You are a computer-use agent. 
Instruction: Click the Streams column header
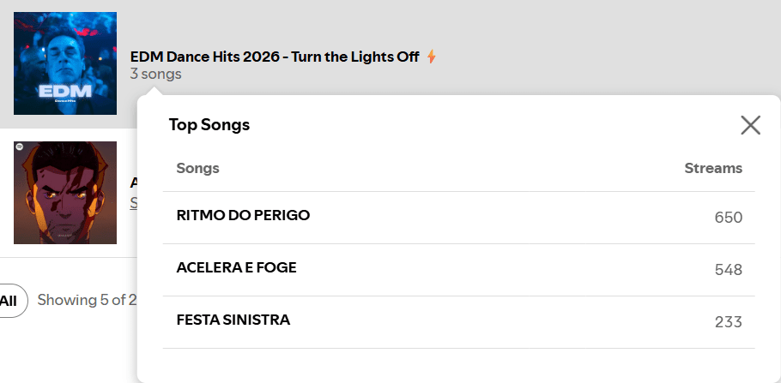pyautogui.click(x=713, y=168)
